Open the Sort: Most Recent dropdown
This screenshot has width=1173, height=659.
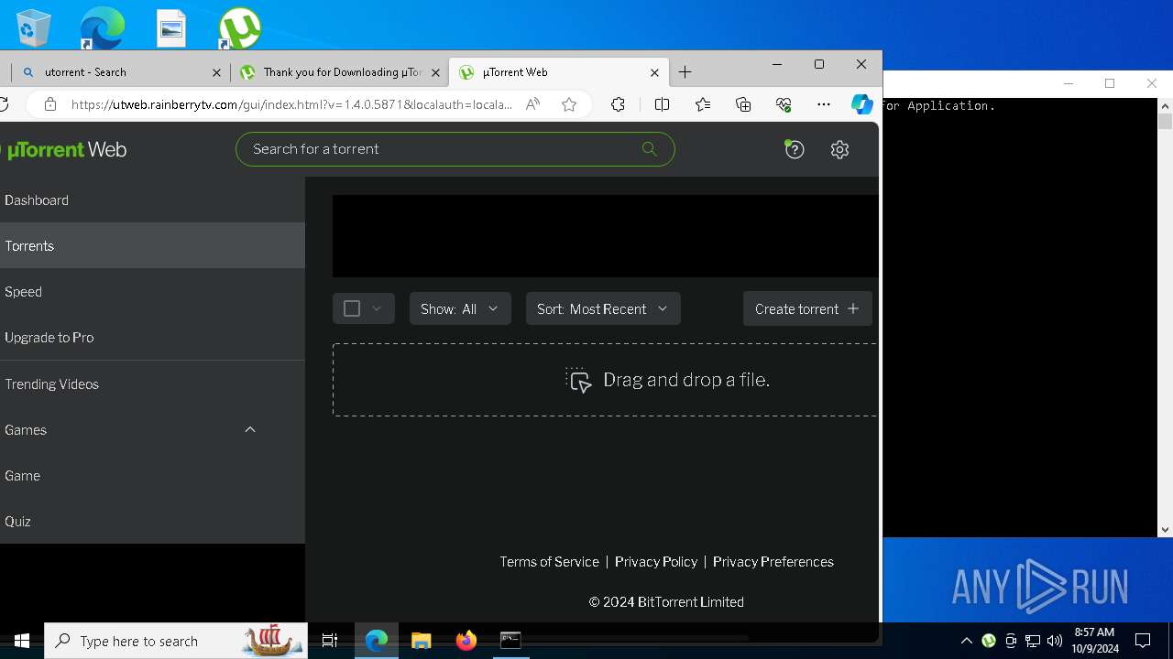603,308
